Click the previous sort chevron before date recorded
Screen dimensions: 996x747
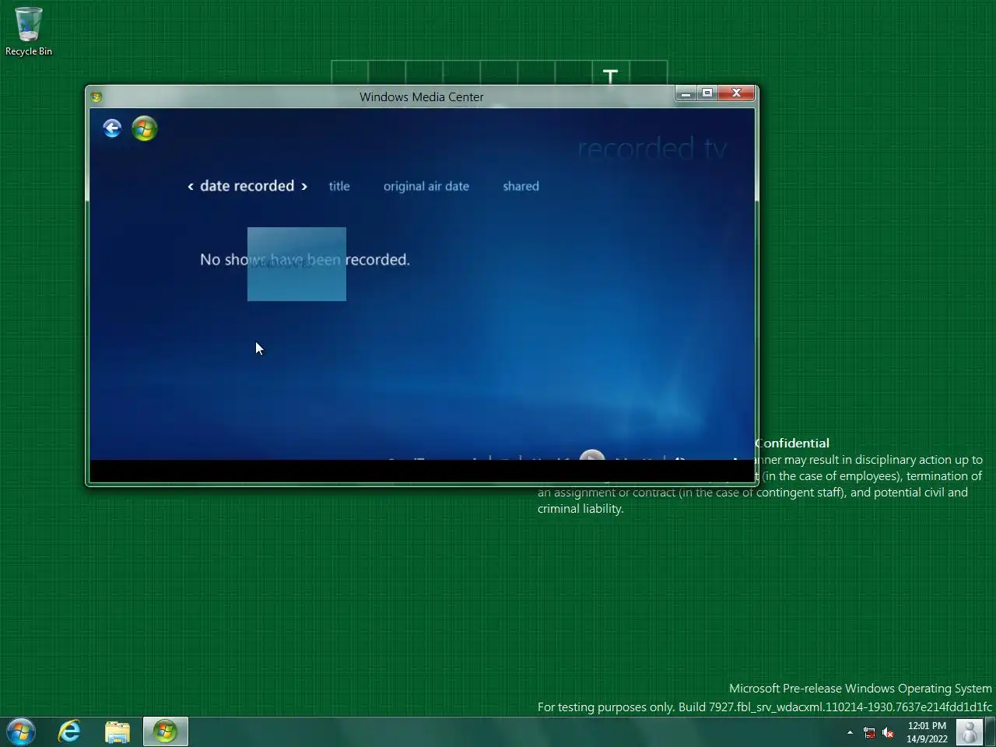tap(190, 187)
